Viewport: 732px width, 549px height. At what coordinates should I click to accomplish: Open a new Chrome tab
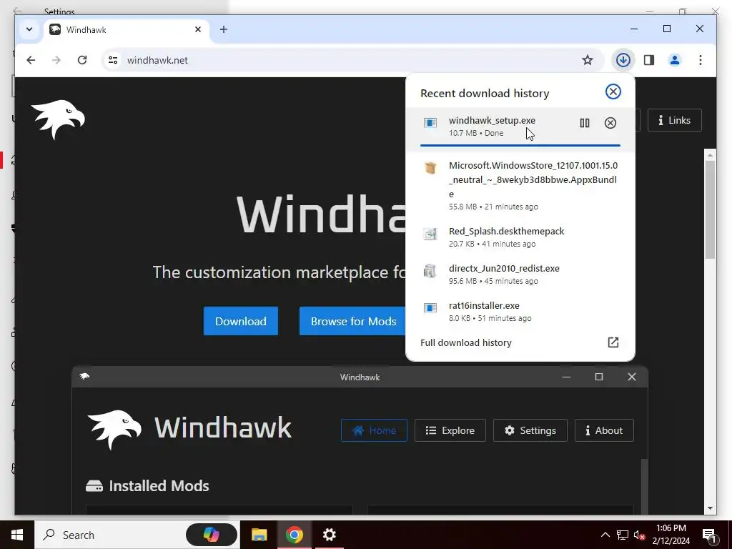point(224,29)
